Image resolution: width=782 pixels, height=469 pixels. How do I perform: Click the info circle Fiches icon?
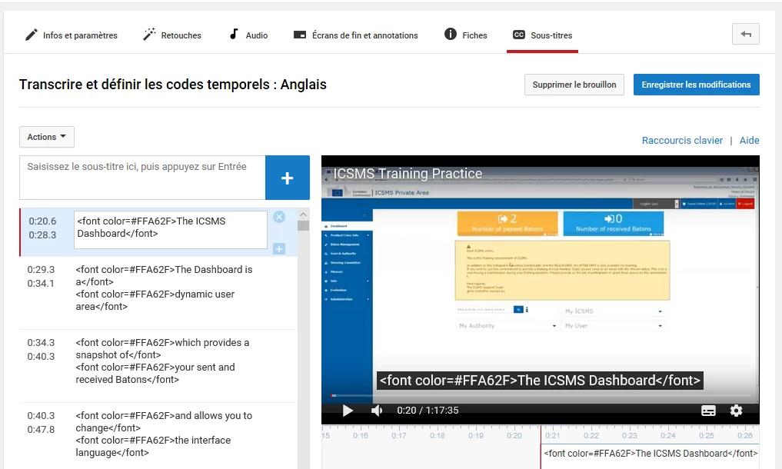point(451,34)
